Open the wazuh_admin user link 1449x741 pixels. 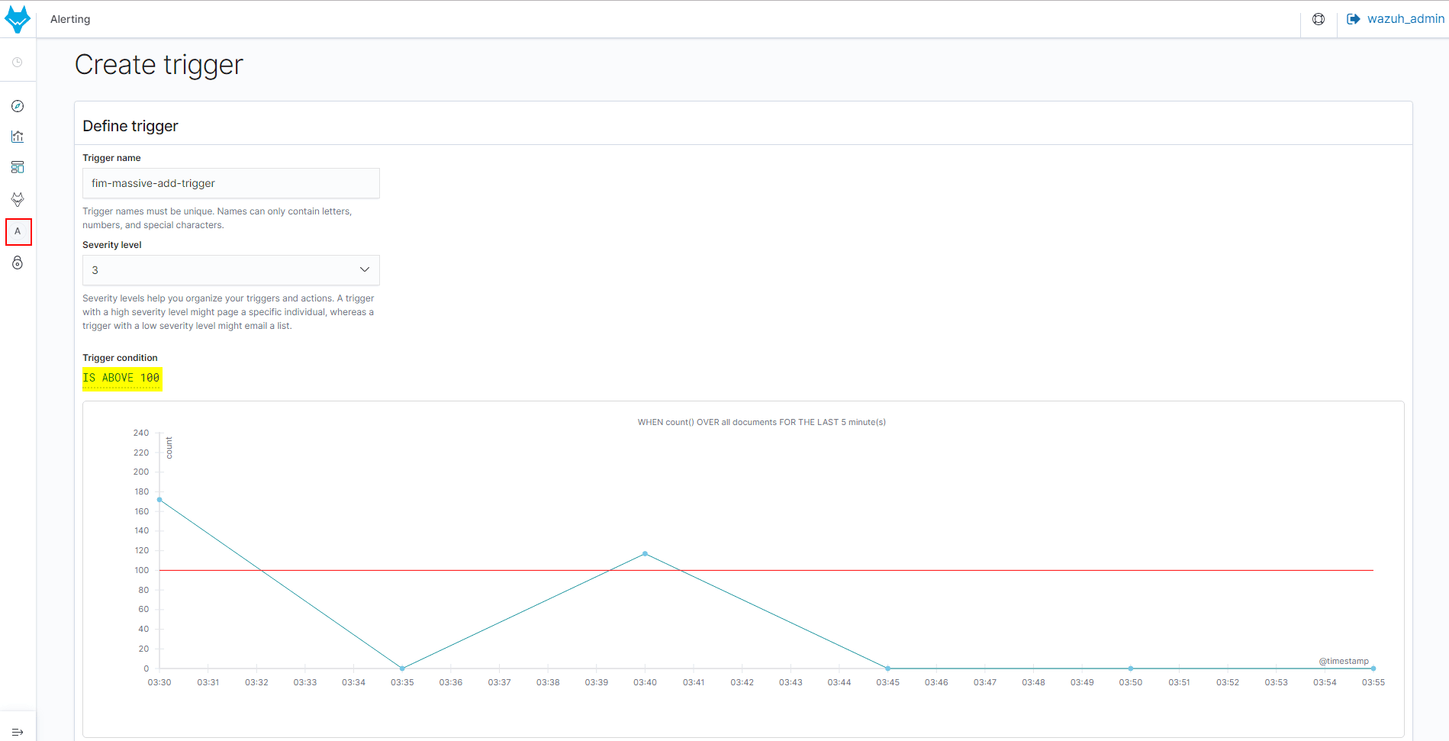(x=1405, y=19)
